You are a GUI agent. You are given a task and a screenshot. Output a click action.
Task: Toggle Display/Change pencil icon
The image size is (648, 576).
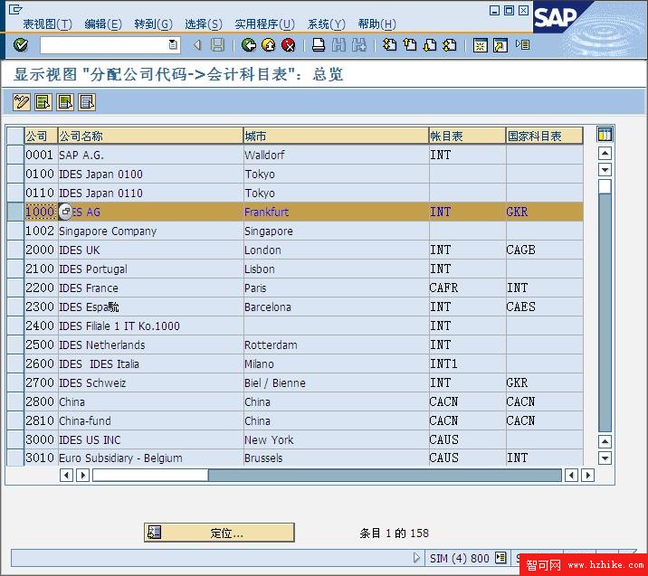(22, 102)
